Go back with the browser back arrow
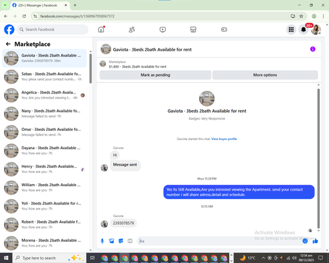The image size is (329, 263). [6, 16]
